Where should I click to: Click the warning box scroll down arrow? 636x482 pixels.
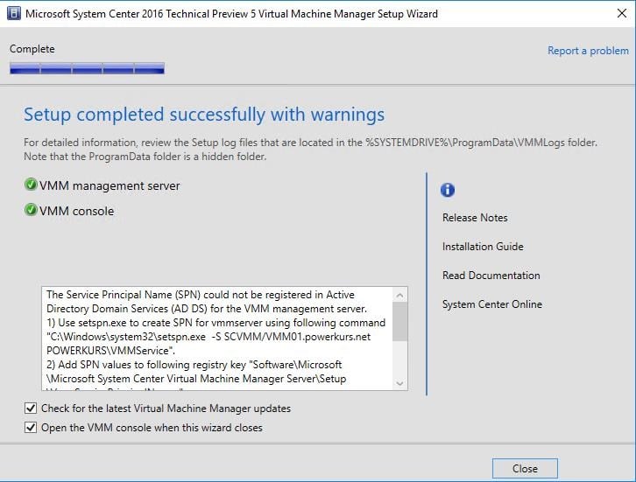click(x=399, y=383)
